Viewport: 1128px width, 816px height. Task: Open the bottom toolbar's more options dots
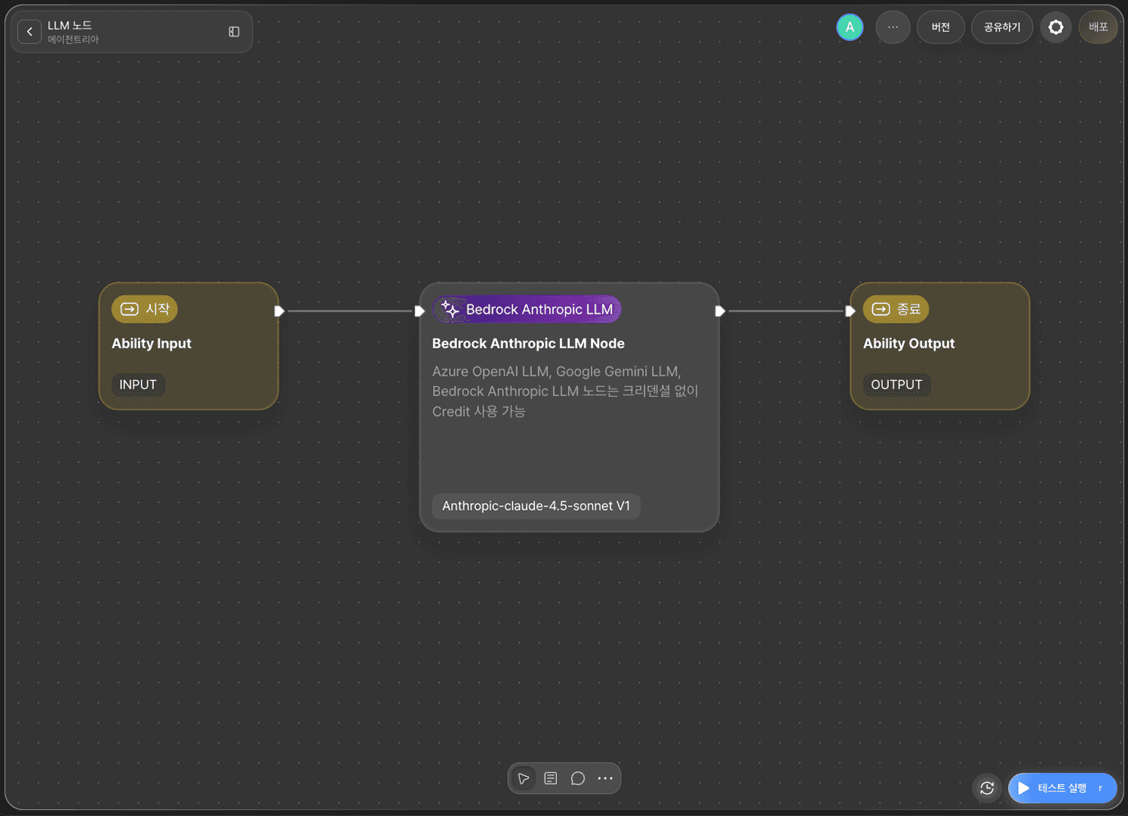[605, 778]
